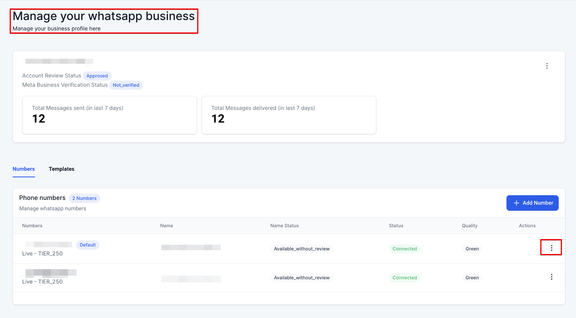The height and width of the screenshot is (318, 576).
Task: Switch to the Templates tab
Action: pyautogui.click(x=62, y=169)
